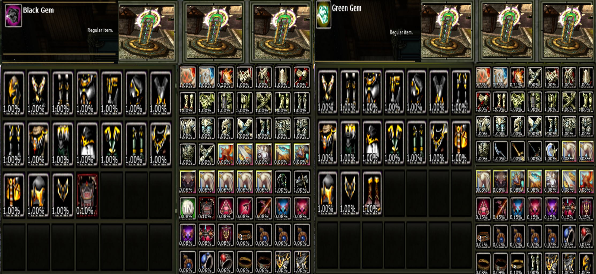Select the red rune scroll marked 0.75%

click(x=483, y=78)
